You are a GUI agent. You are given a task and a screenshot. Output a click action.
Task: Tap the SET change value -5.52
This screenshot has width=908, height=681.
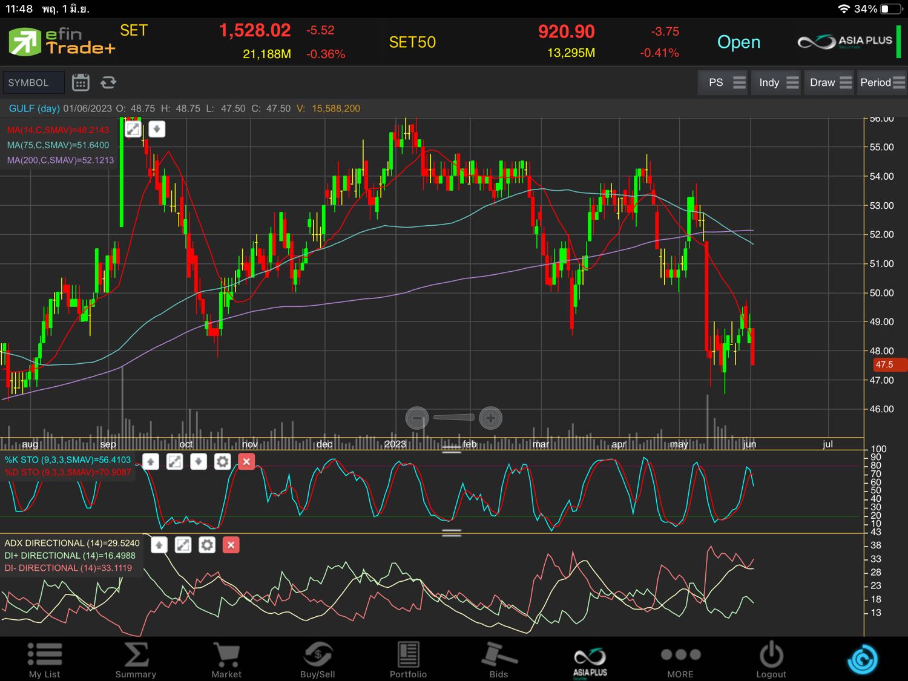point(320,30)
